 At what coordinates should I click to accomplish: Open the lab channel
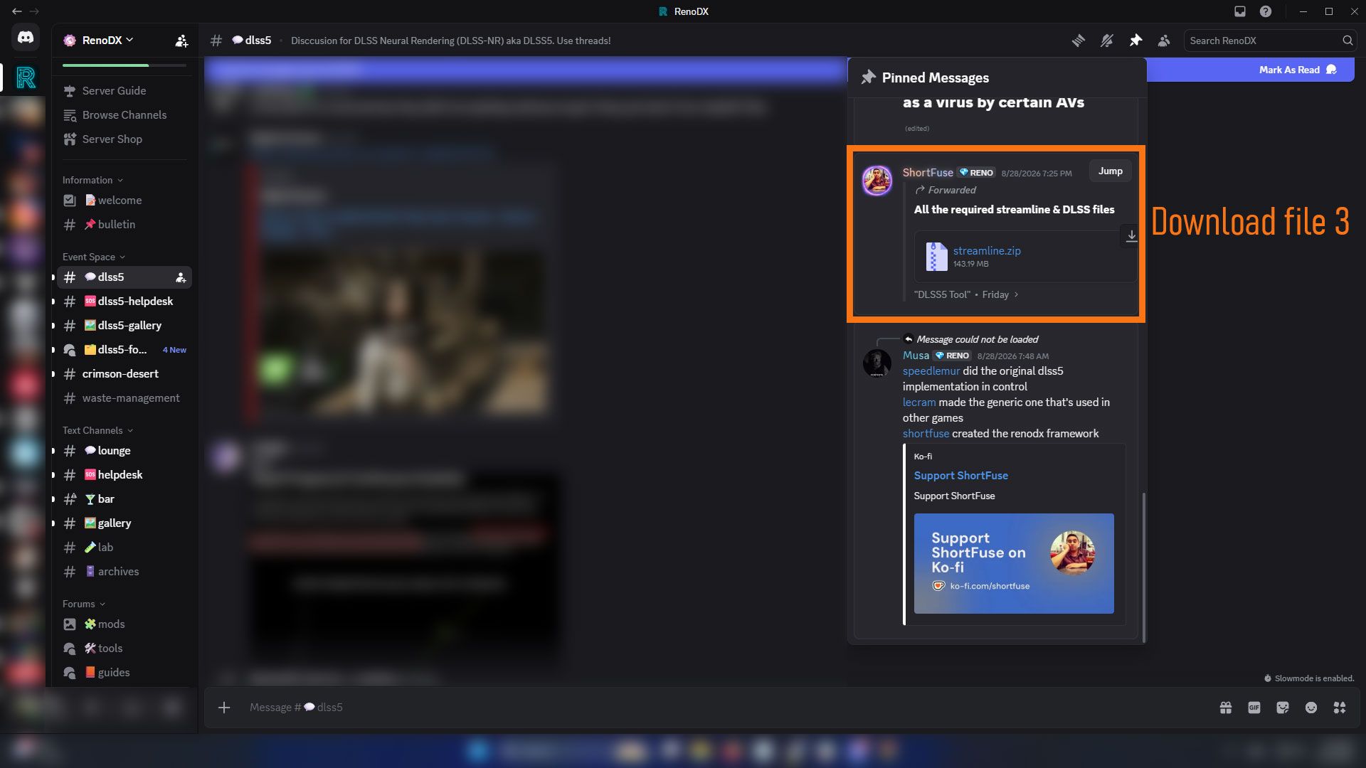[x=125, y=548]
